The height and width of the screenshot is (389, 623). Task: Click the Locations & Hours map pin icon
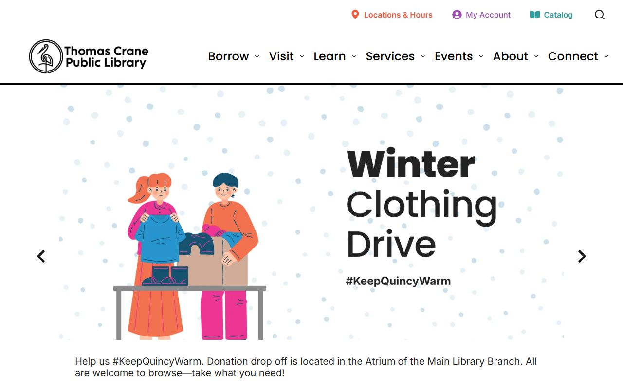click(x=355, y=15)
